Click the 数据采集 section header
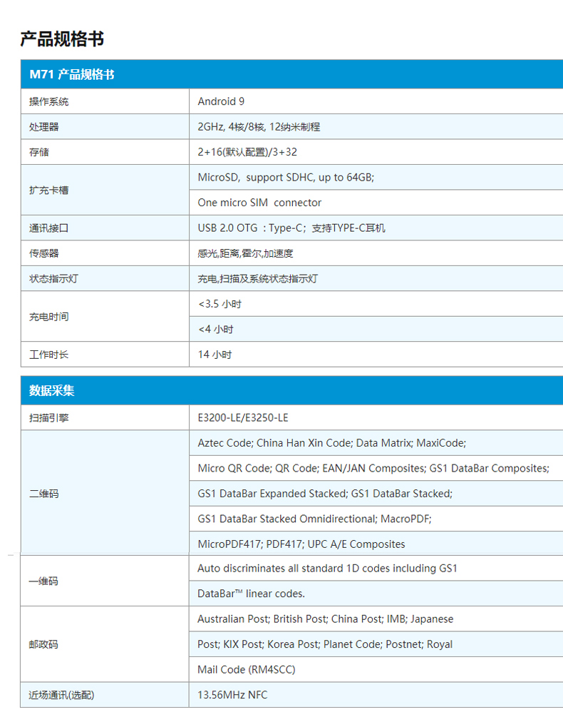The height and width of the screenshot is (712, 563). 51,390
